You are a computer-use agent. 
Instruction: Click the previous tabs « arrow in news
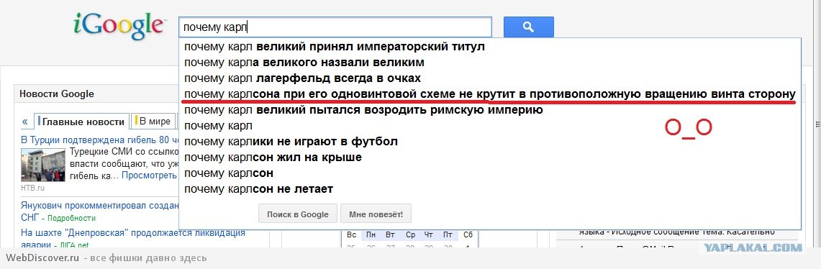[x=25, y=122]
